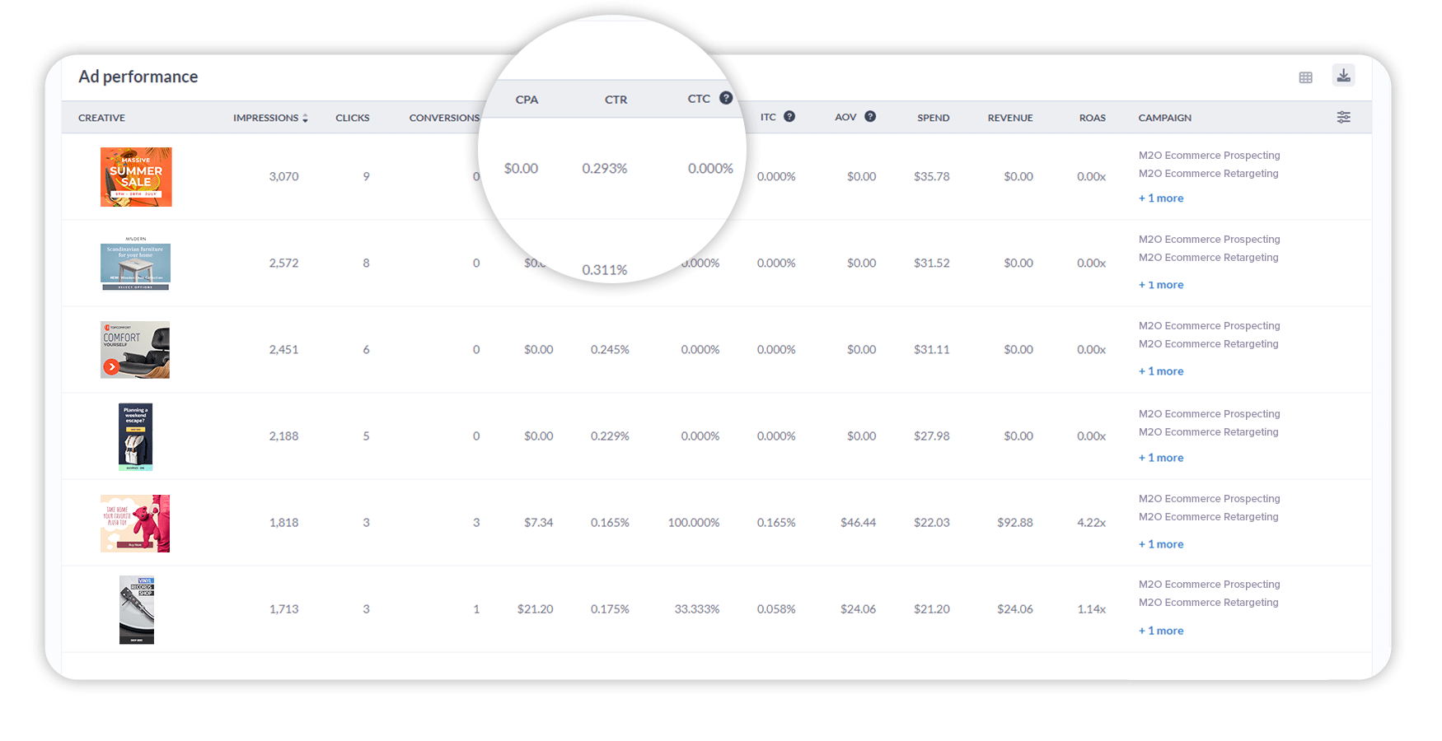Click the Ad performance panel title
The width and height of the screenshot is (1442, 741).
pos(138,77)
